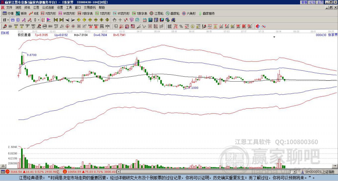
Task: Open the 江恩 menu
Action: click(36, 8)
